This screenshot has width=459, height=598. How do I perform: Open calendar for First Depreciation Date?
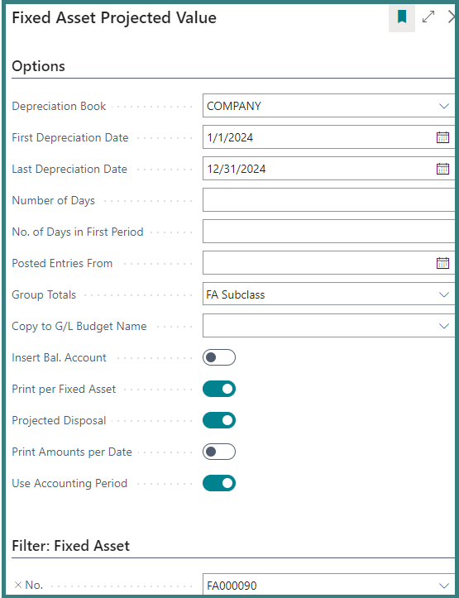[442, 137]
